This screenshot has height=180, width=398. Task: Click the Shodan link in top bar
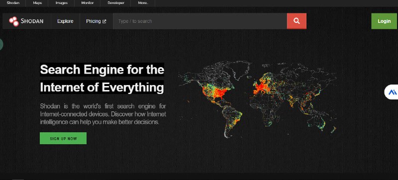point(13,3)
